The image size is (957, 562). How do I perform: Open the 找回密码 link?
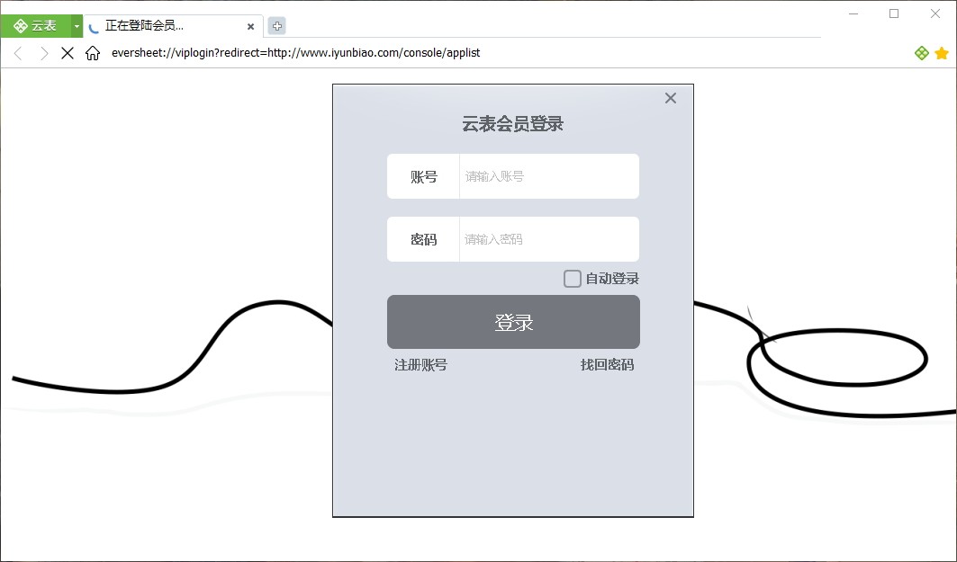pos(608,364)
